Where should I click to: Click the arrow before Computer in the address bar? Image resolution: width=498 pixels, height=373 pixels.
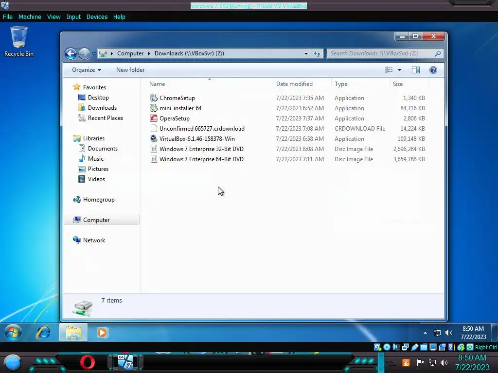click(112, 53)
